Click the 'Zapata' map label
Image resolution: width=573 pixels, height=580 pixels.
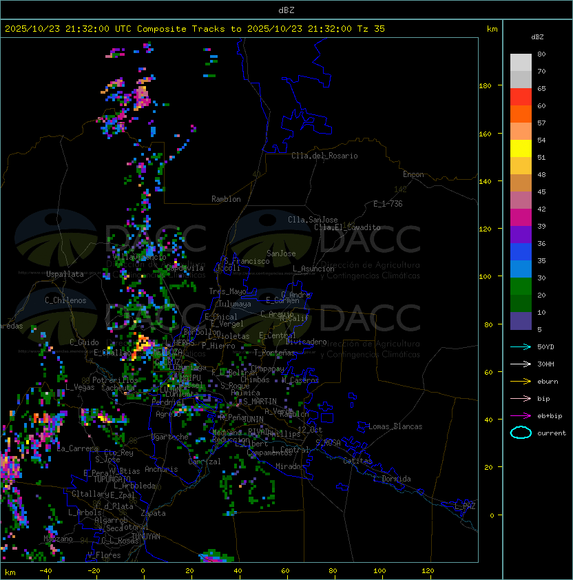click(153, 513)
